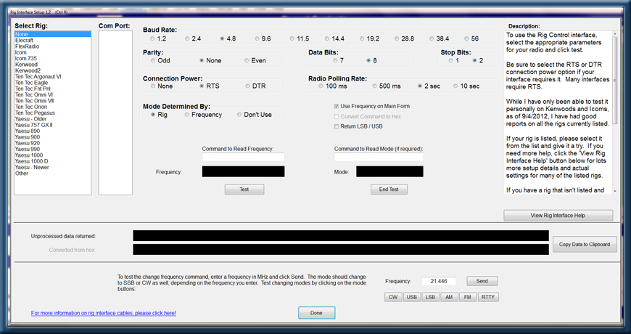
Task: Click the Description scroll down arrow
Action: pyautogui.click(x=615, y=191)
